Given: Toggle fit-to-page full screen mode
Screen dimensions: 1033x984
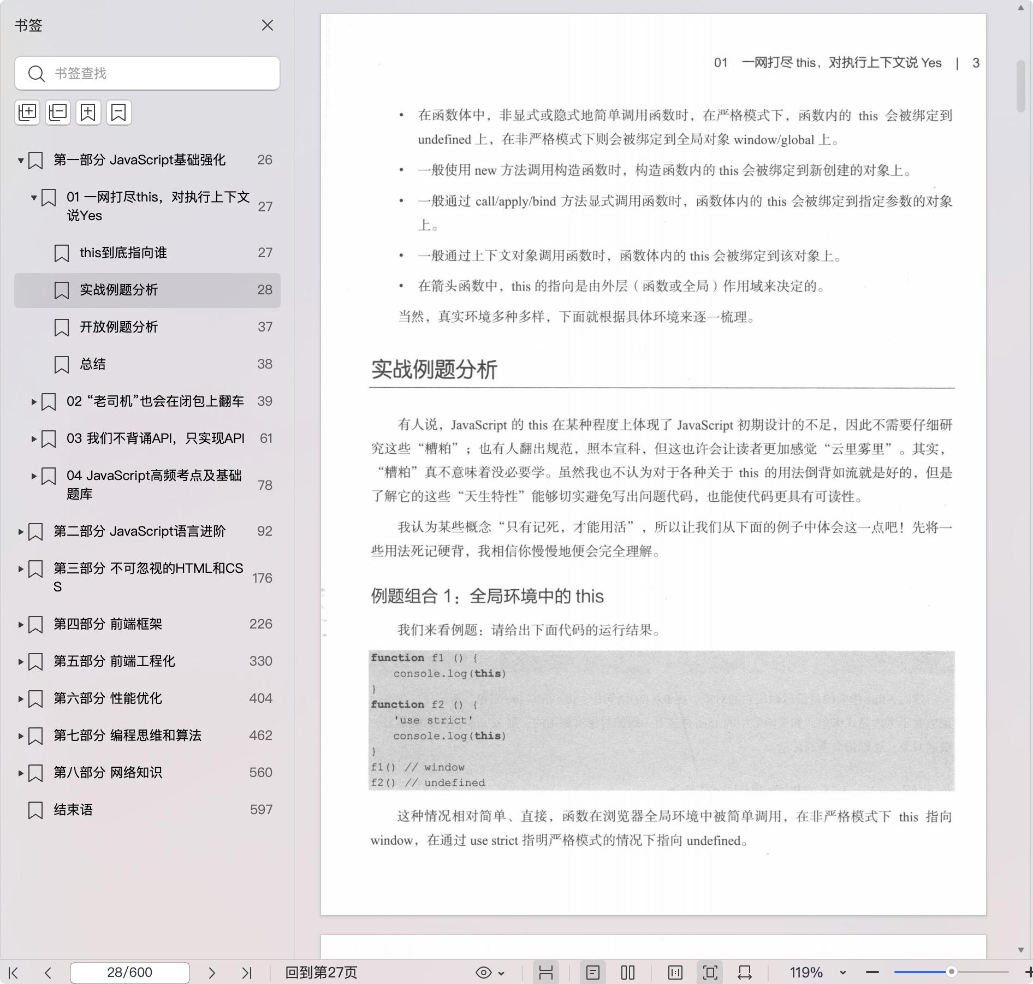Looking at the screenshot, I should pyautogui.click(x=710, y=973).
